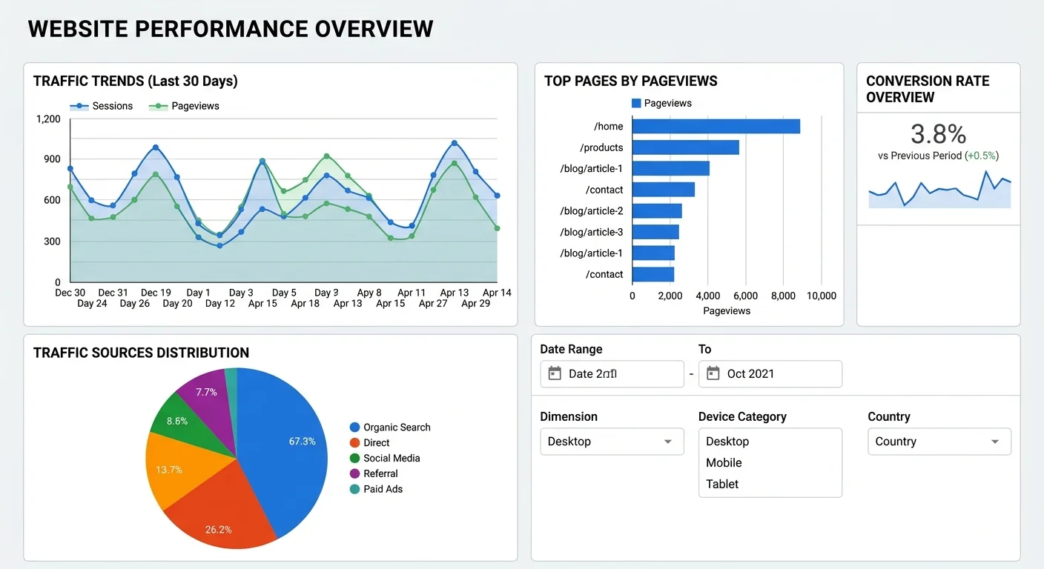Click Social Media green legend dot
Image resolution: width=1044 pixels, height=569 pixels.
(354, 459)
